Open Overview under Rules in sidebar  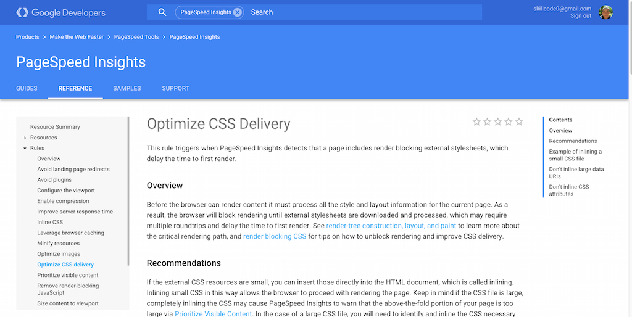tap(49, 158)
